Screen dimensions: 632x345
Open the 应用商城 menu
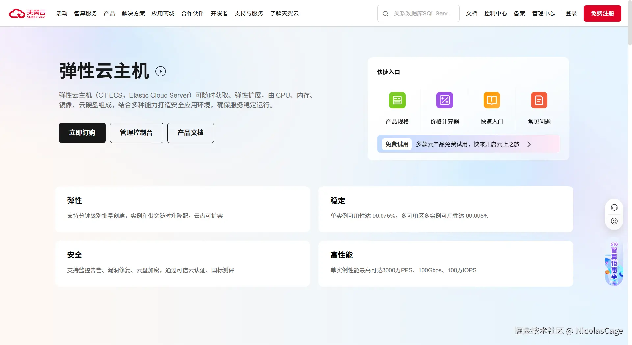(163, 14)
